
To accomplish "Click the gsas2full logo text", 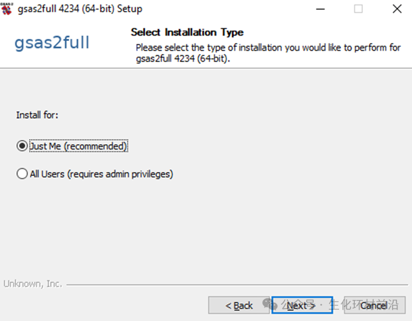I will 52,43.
